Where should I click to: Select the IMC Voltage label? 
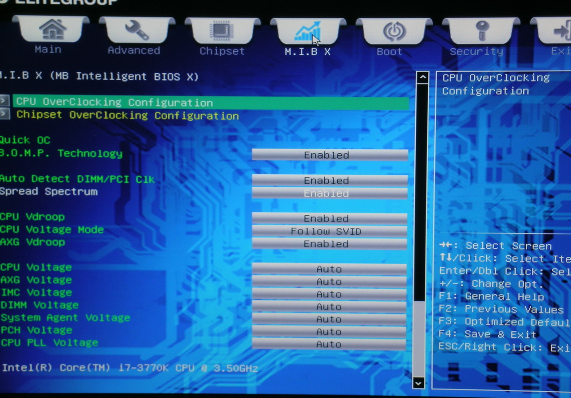pos(36,292)
